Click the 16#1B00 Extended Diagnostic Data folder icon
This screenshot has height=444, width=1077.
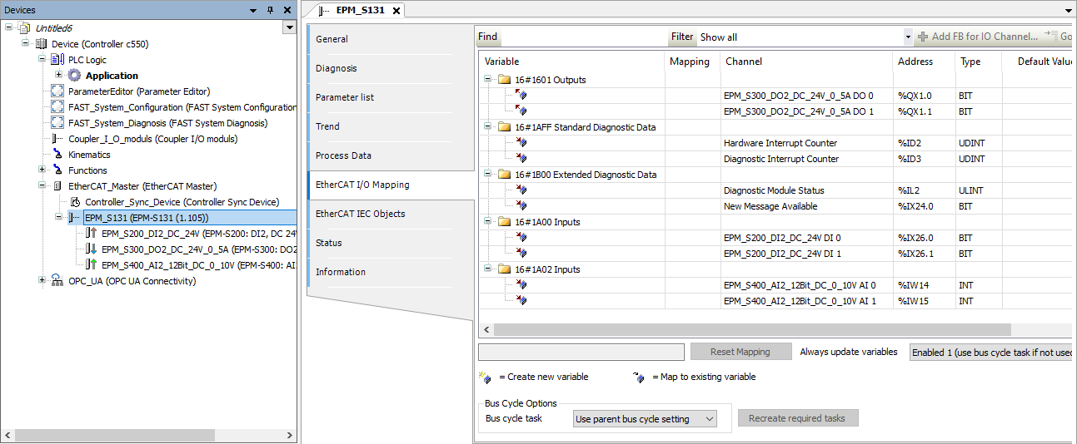(x=503, y=175)
